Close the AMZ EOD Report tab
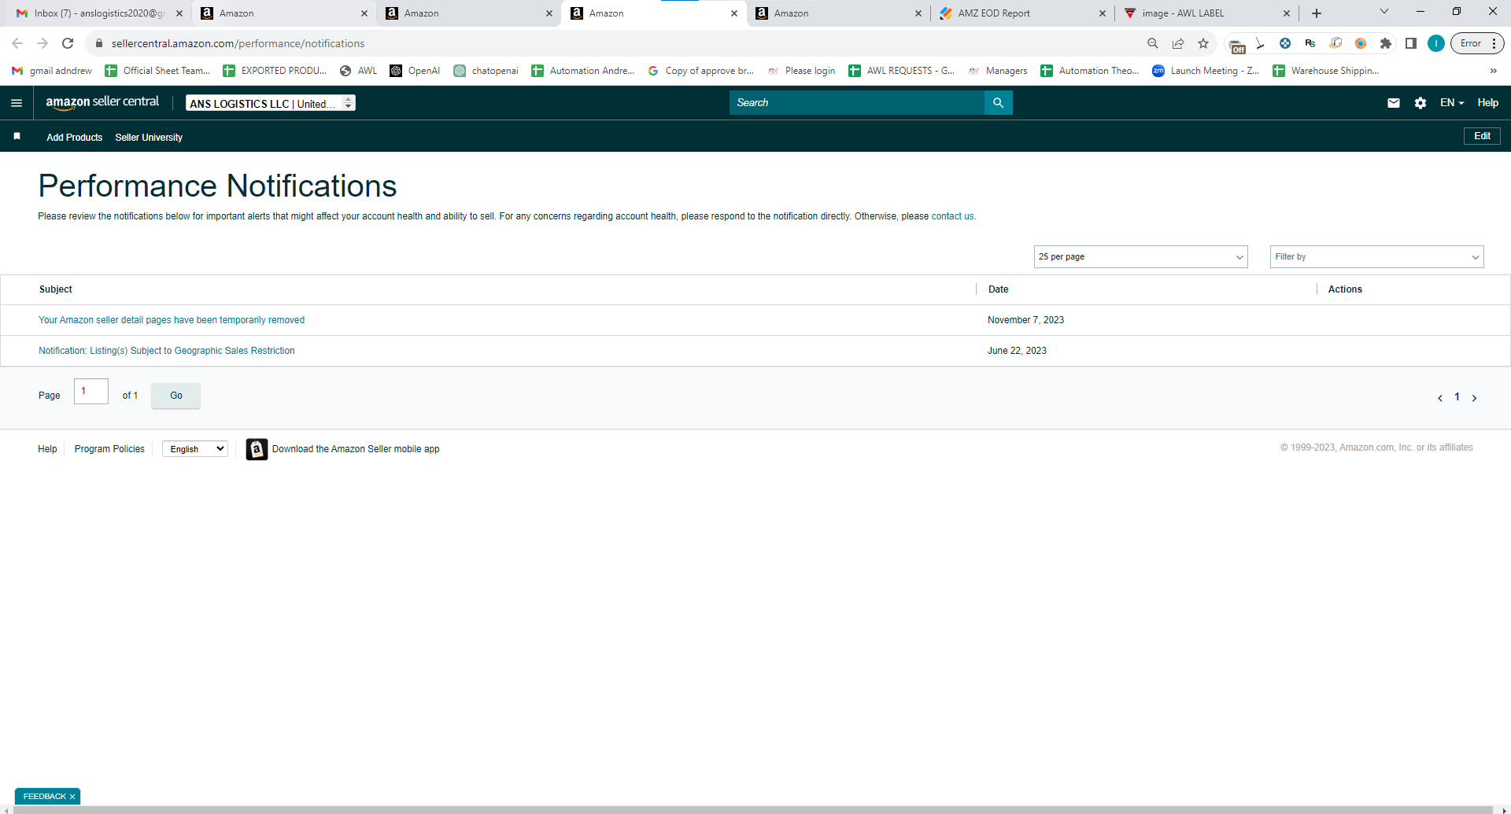The height and width of the screenshot is (814, 1511). pos(1102,13)
